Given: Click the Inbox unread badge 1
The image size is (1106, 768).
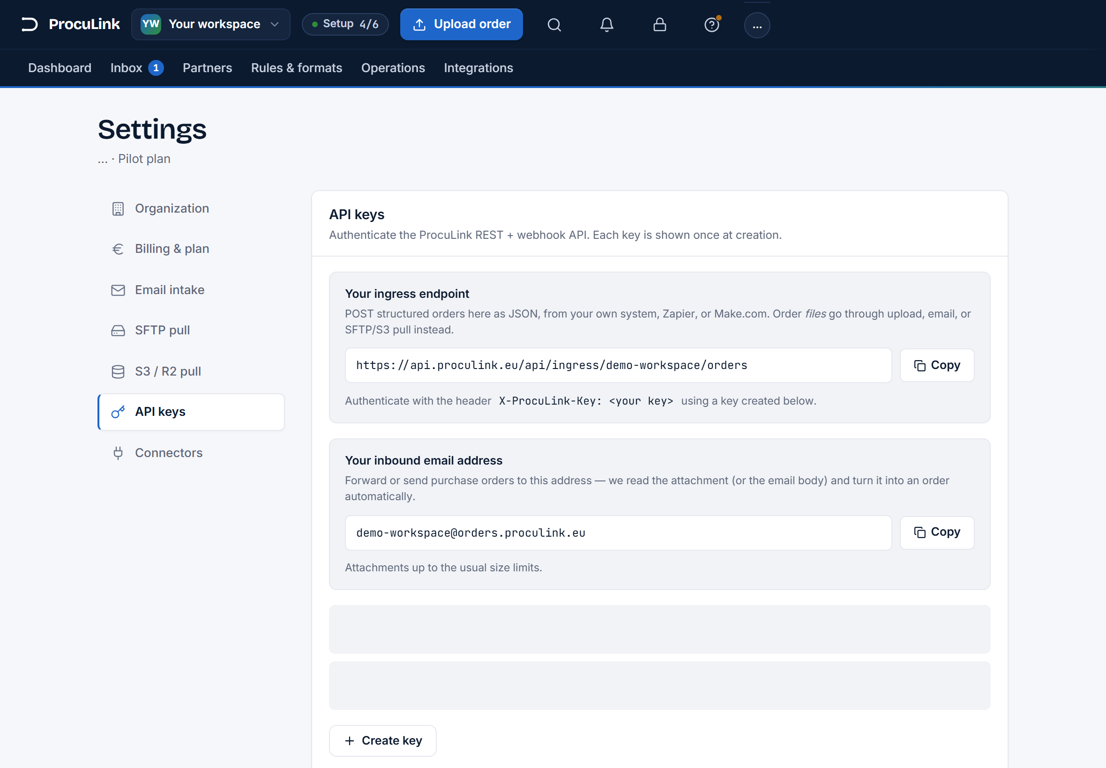Looking at the screenshot, I should click(156, 68).
